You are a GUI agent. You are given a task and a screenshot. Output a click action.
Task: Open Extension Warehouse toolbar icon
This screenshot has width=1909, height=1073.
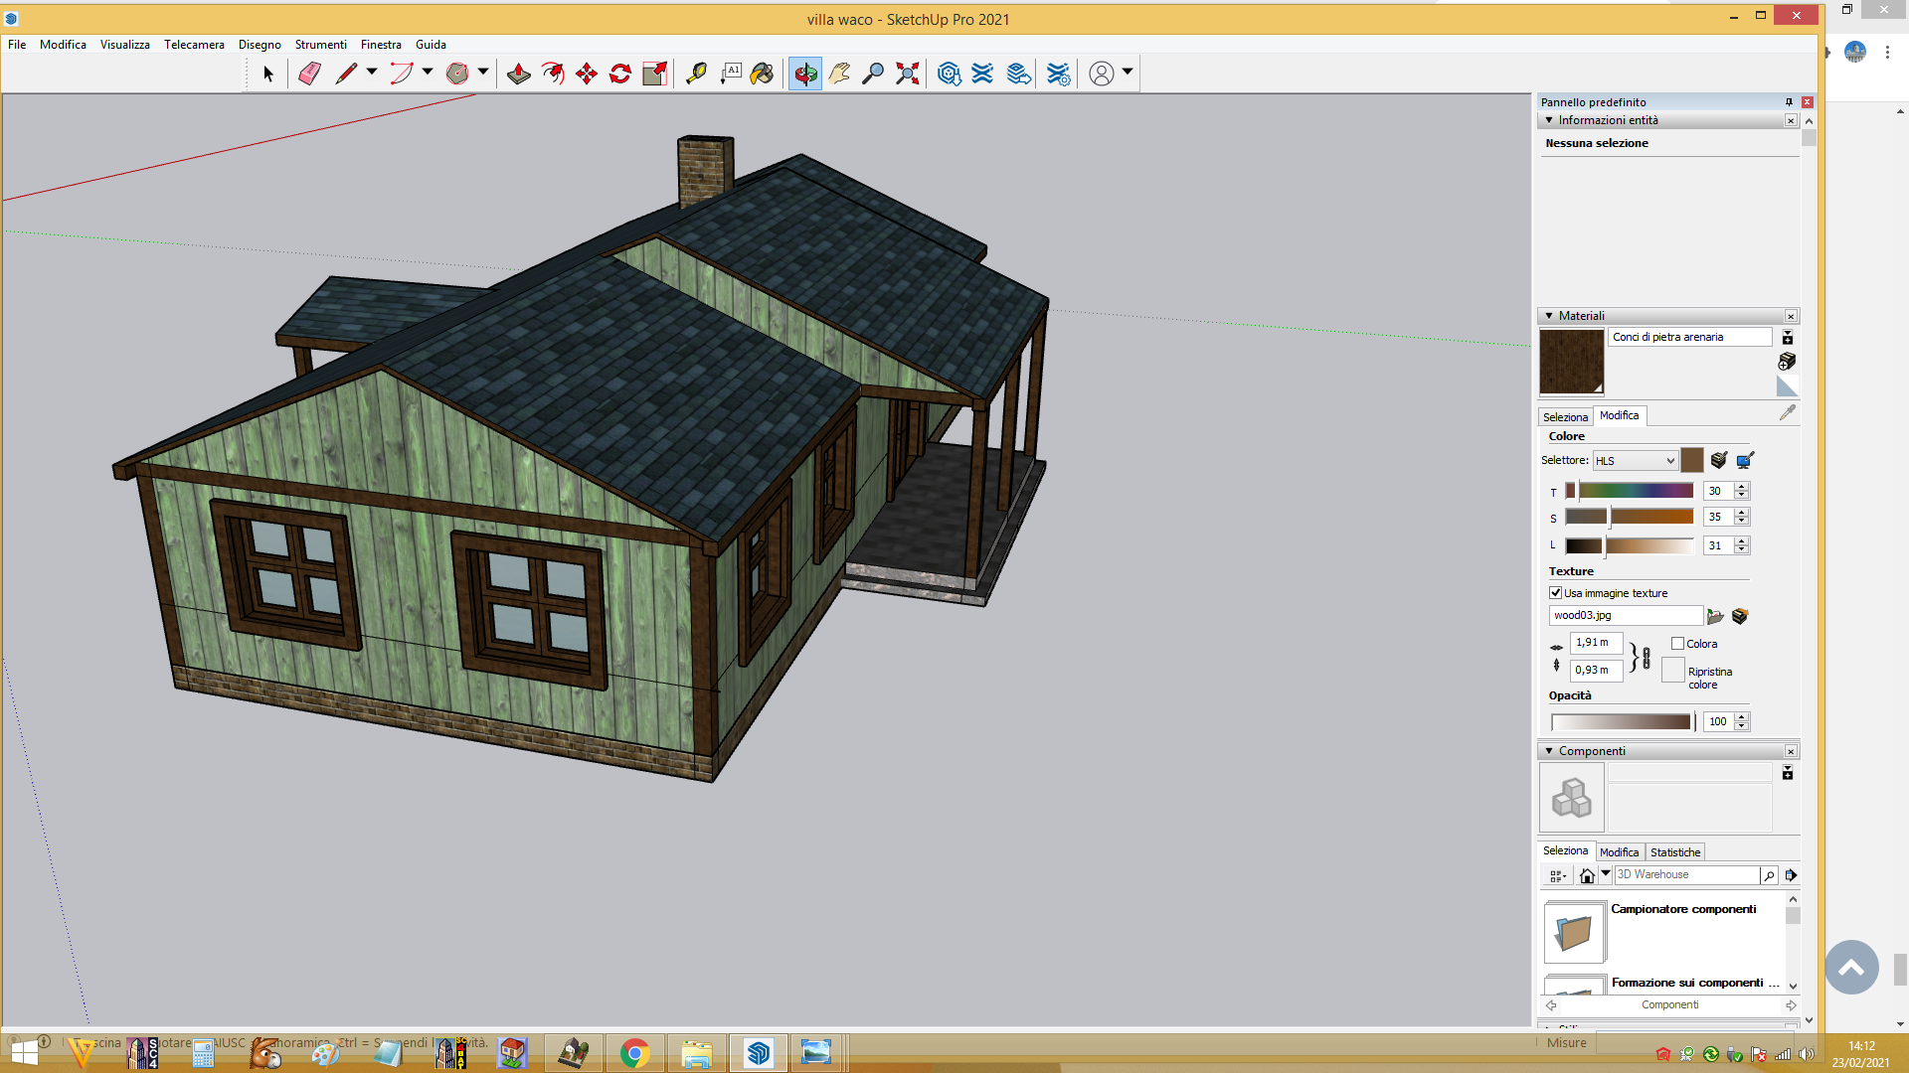(x=982, y=74)
